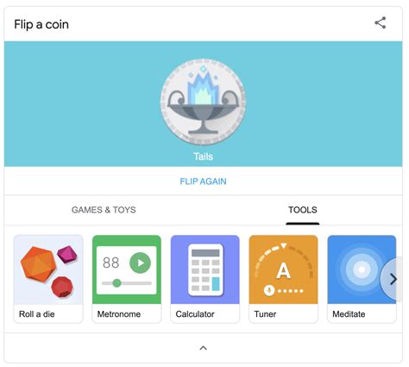Click the Tuner label

tap(265, 314)
